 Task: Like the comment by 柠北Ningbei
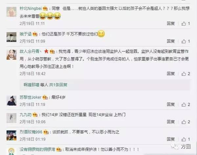pyautogui.click(x=184, y=24)
